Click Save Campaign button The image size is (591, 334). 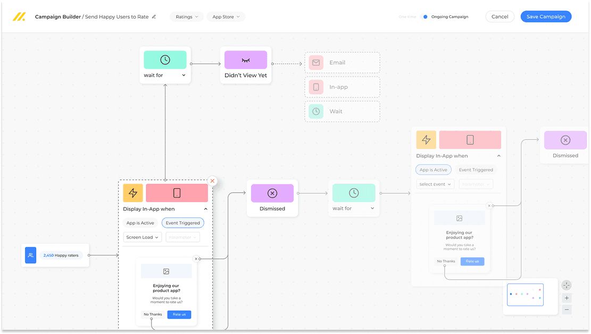(546, 16)
